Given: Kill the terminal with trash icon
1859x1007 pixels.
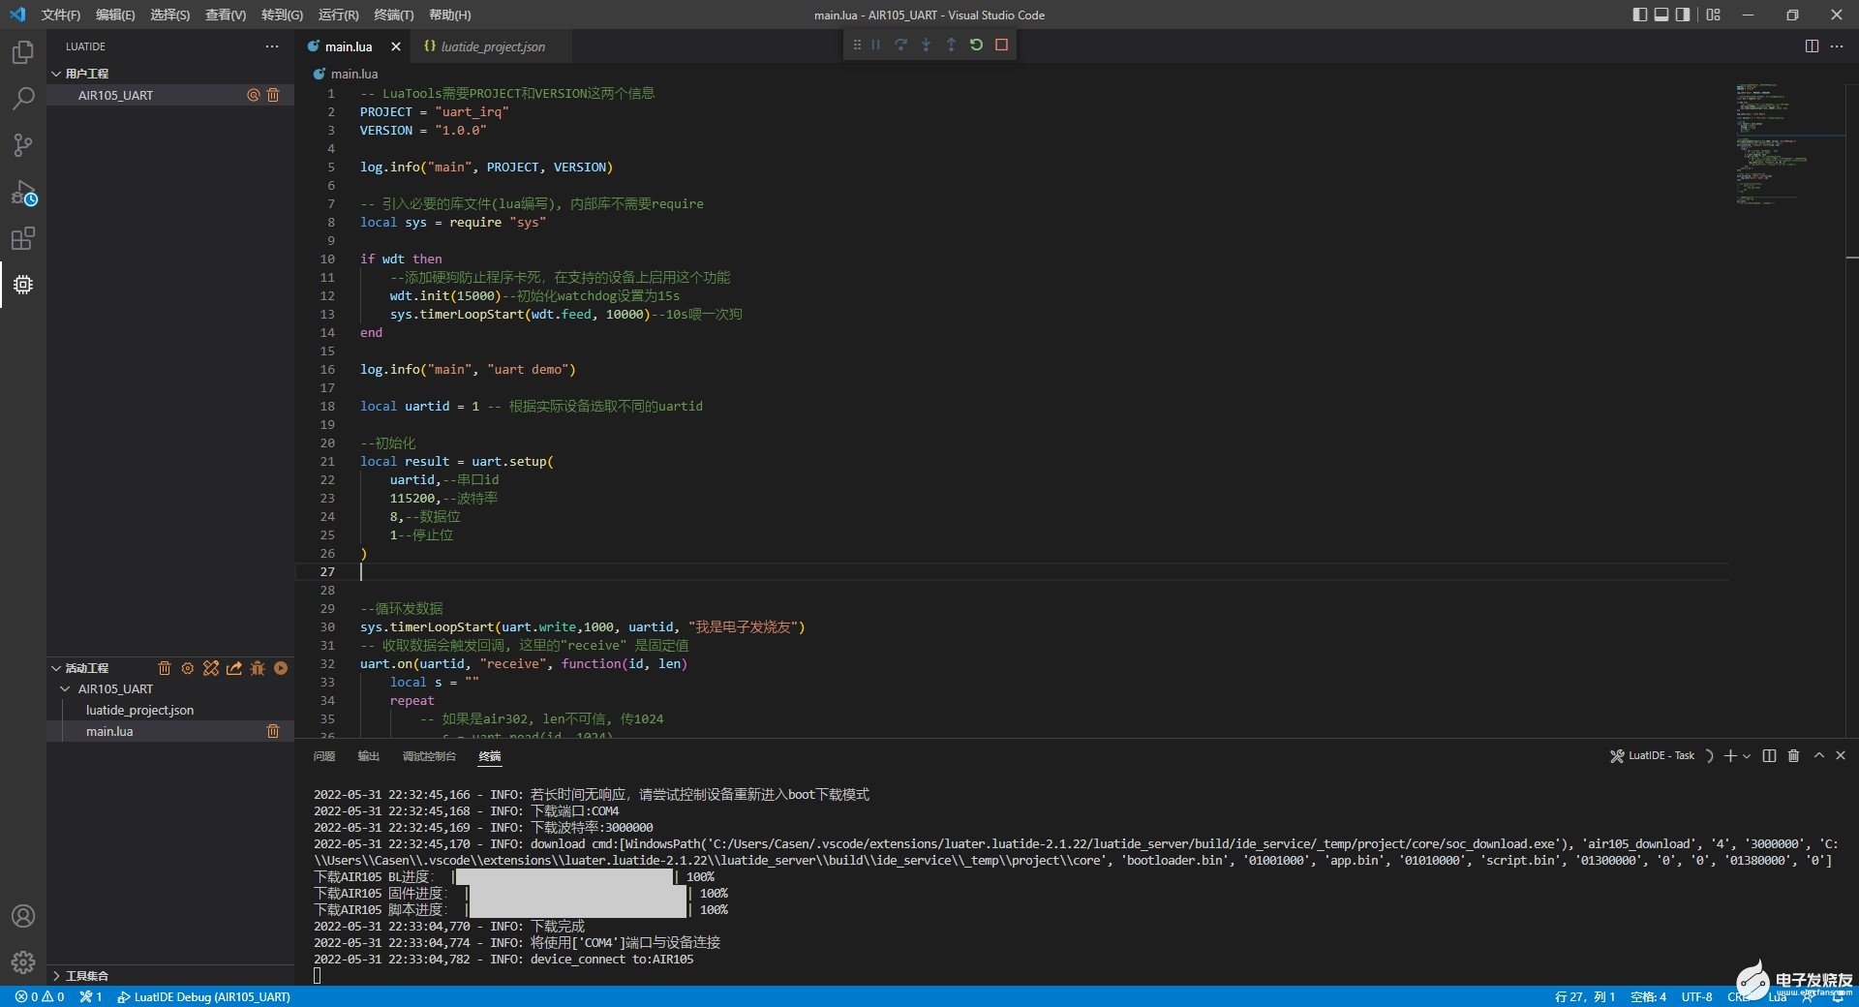Looking at the screenshot, I should [x=1793, y=755].
